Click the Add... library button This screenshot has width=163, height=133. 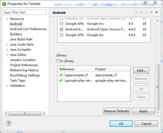[141, 70]
